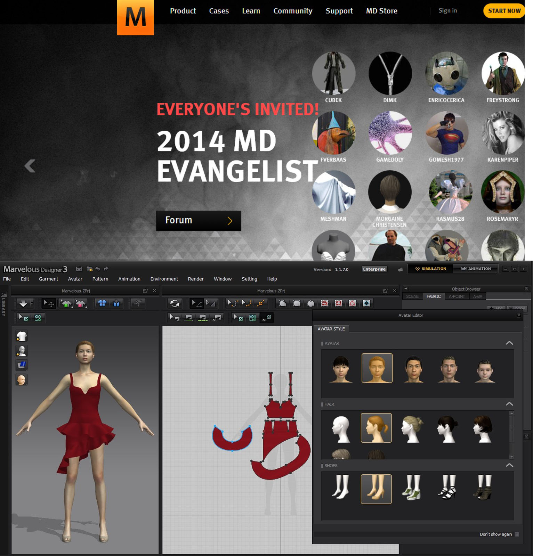Click the avatar display icon in 3D view
Image resolution: width=533 pixels, height=556 pixels.
pyautogui.click(x=22, y=351)
